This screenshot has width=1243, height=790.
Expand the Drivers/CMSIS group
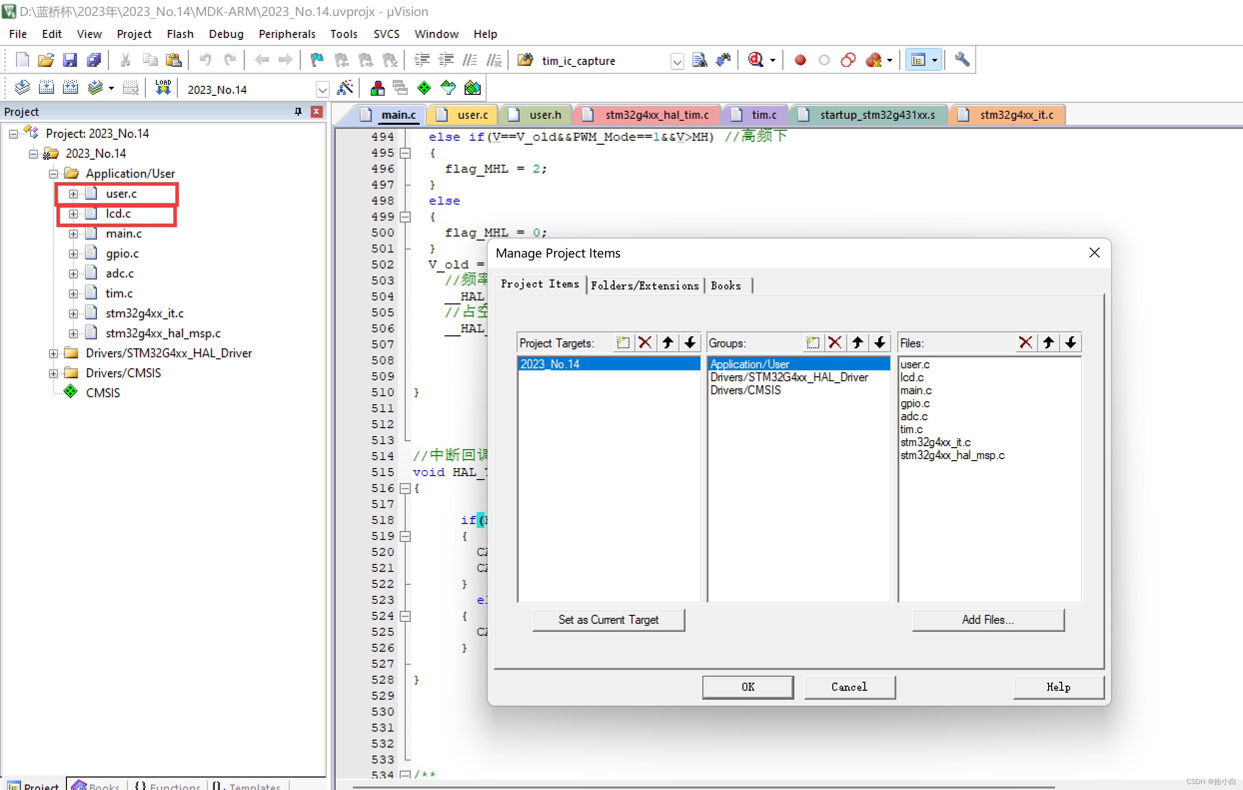(x=53, y=374)
